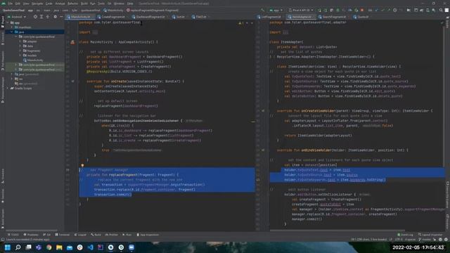Click the Windows Start button
450x253 pixels.
point(8,247)
